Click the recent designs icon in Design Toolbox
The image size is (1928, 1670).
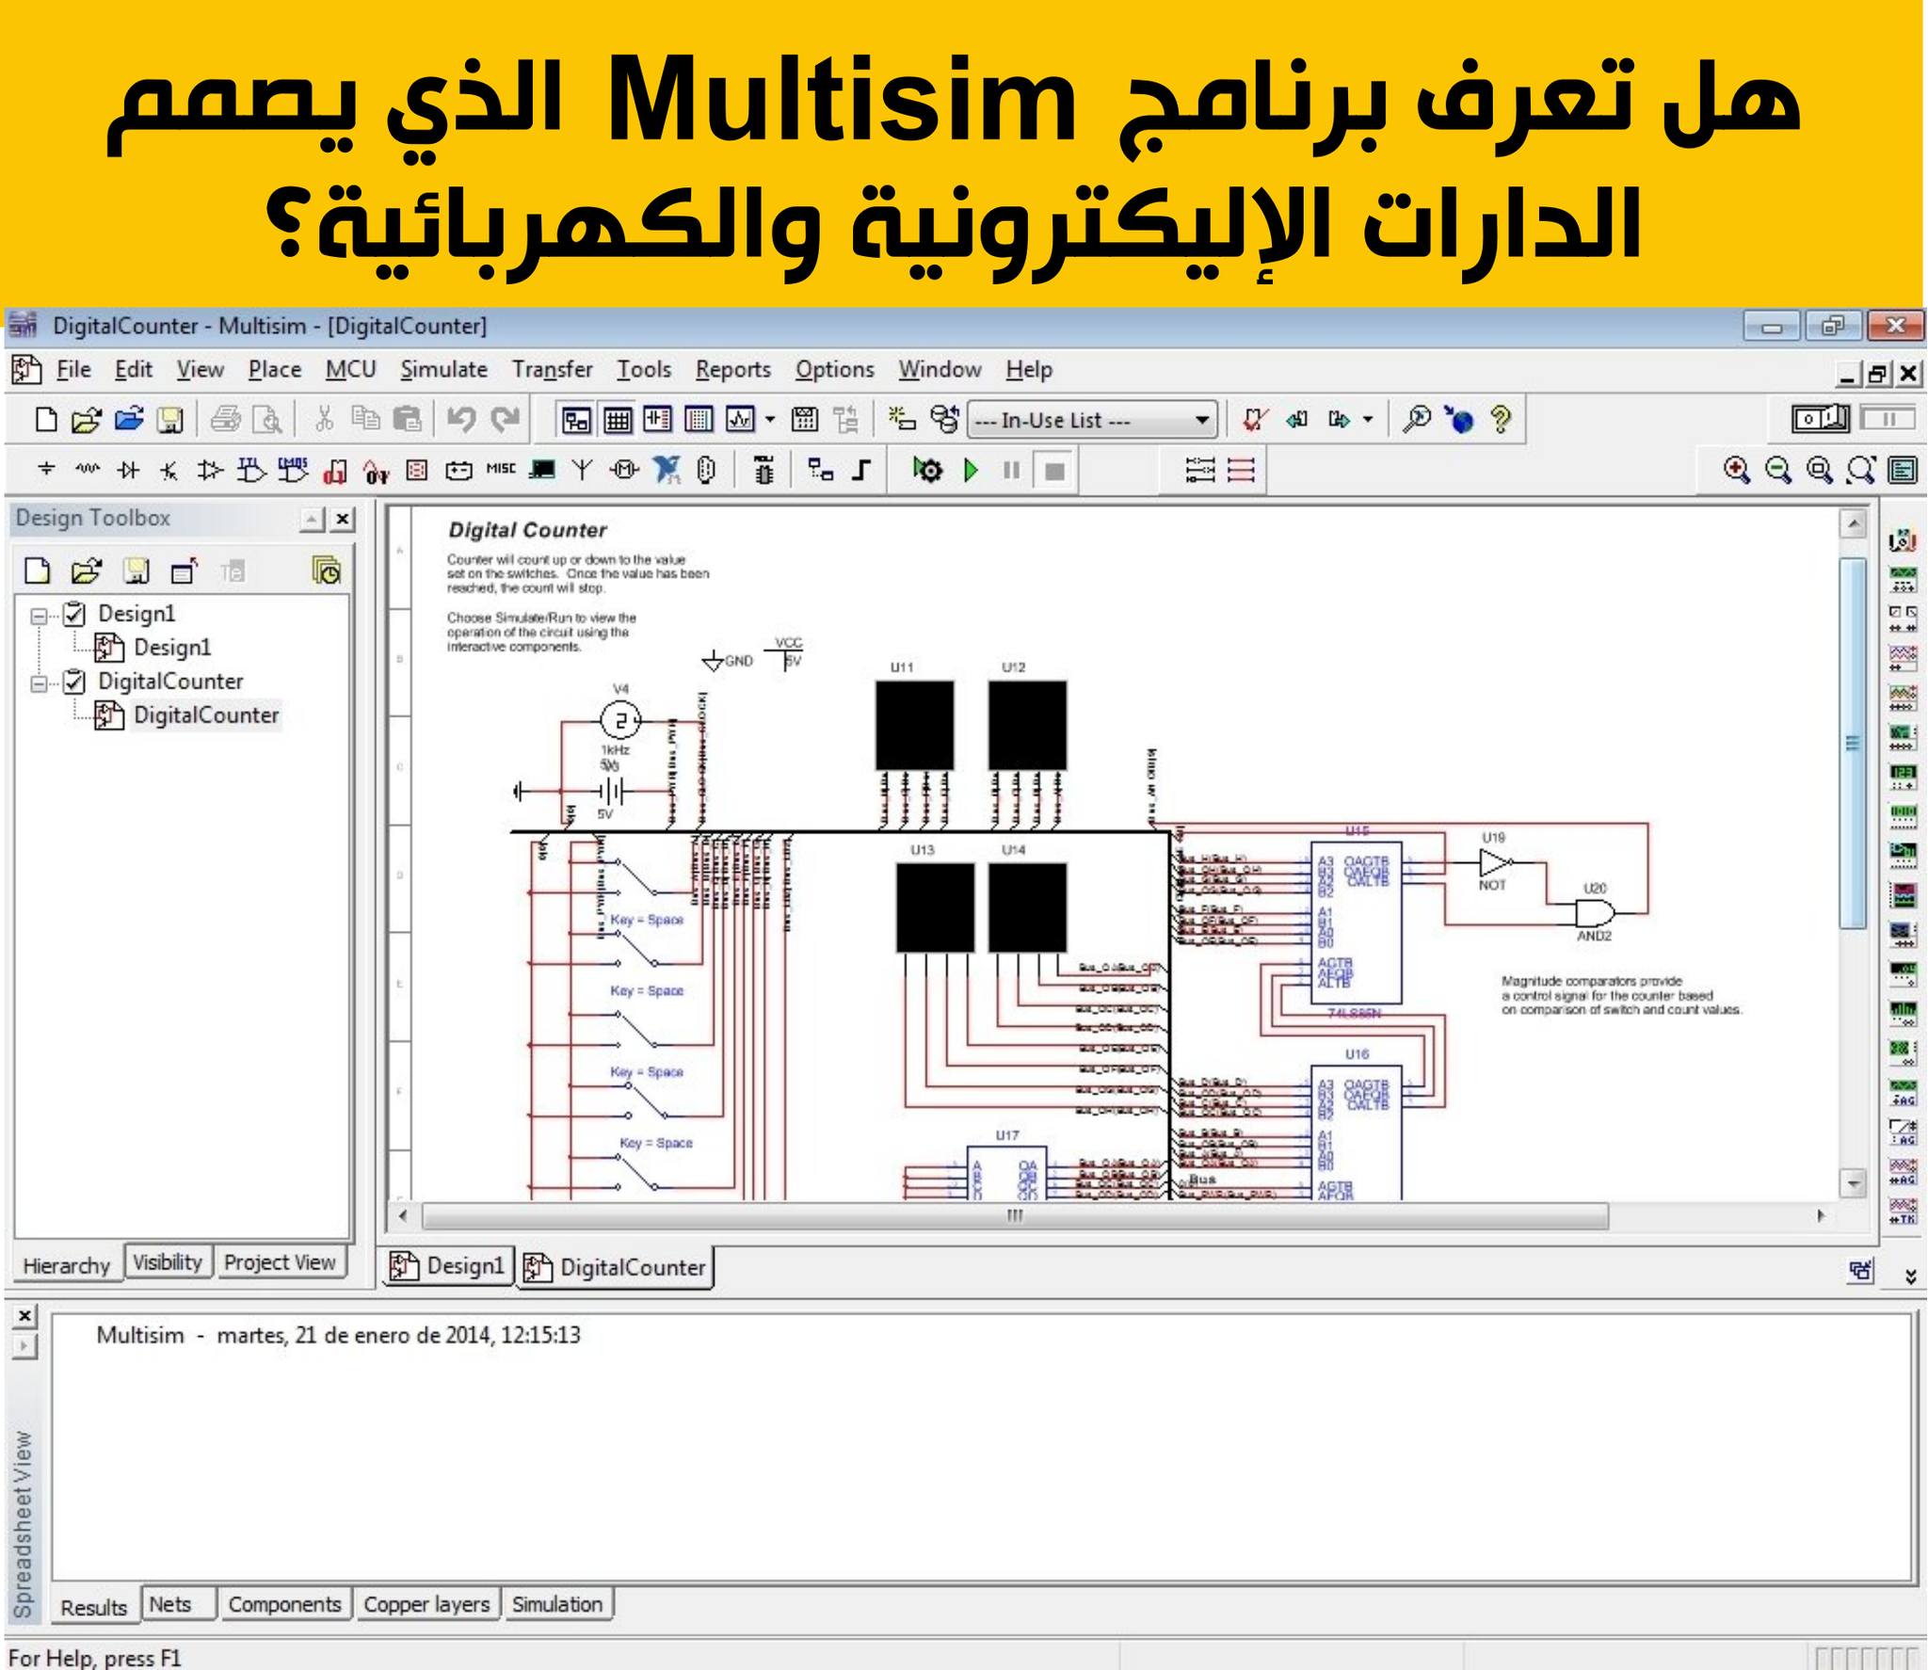[327, 570]
